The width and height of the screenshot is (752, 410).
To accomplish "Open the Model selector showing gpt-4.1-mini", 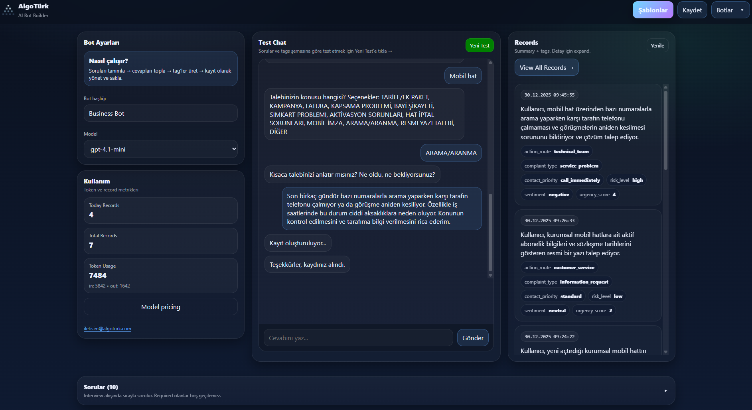I will point(160,149).
